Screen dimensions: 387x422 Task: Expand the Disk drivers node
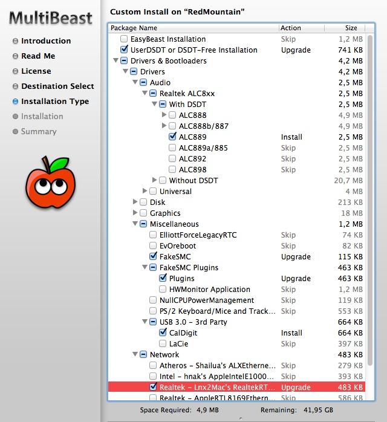[135, 201]
